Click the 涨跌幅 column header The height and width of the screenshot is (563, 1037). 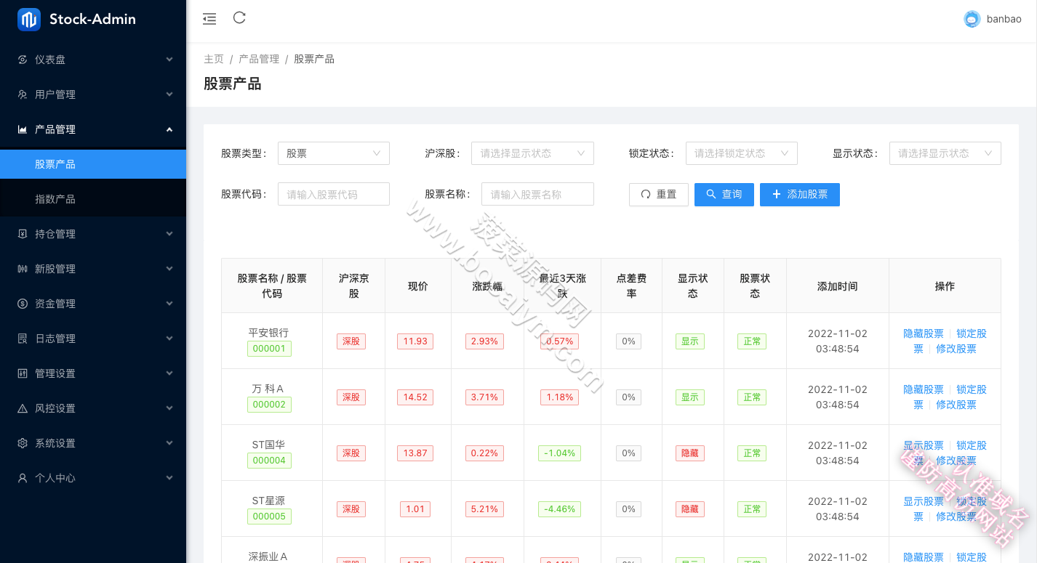coord(487,286)
